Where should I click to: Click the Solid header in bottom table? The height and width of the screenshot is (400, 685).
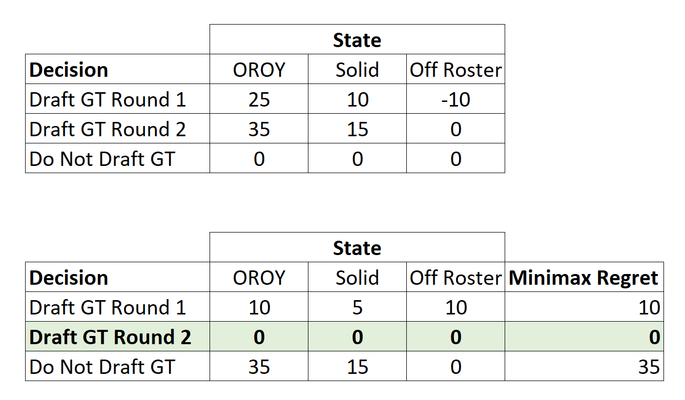[357, 278]
